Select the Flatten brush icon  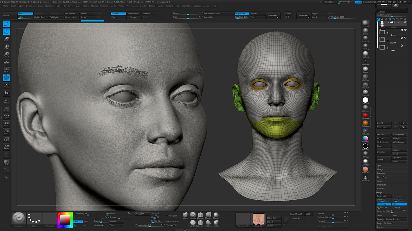tap(208, 223)
